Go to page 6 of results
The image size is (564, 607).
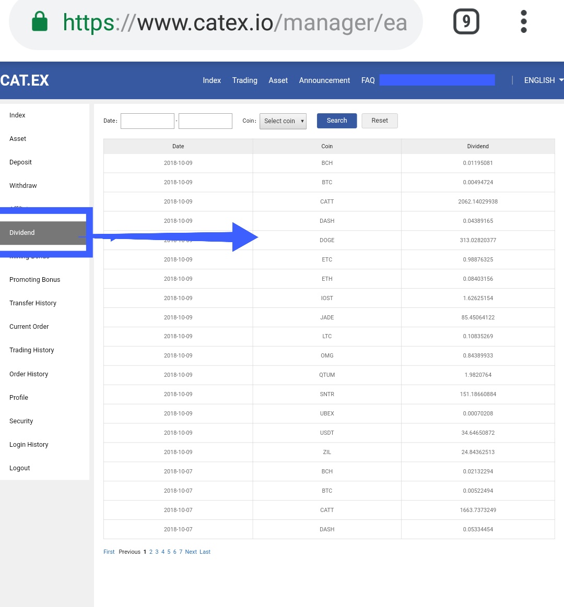pyautogui.click(x=175, y=552)
